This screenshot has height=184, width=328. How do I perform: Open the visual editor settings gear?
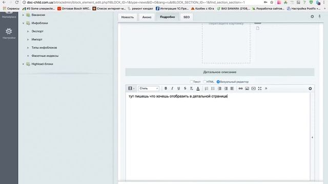point(310,88)
